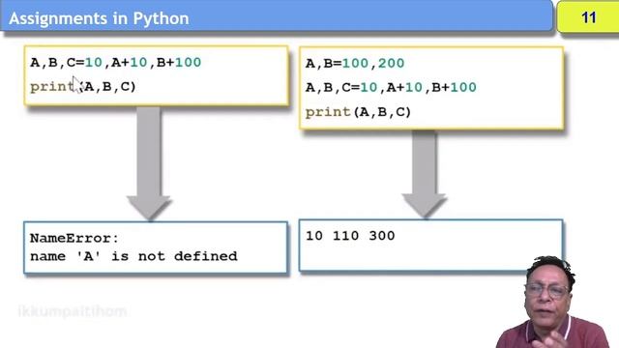Click the line 'A,B=100,200' in the right code box
Viewport: 619px width, 348px height.
tap(355, 63)
